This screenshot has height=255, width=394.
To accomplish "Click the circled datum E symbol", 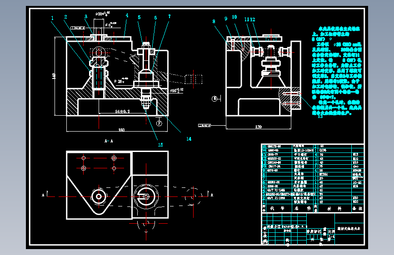I will [214, 98].
